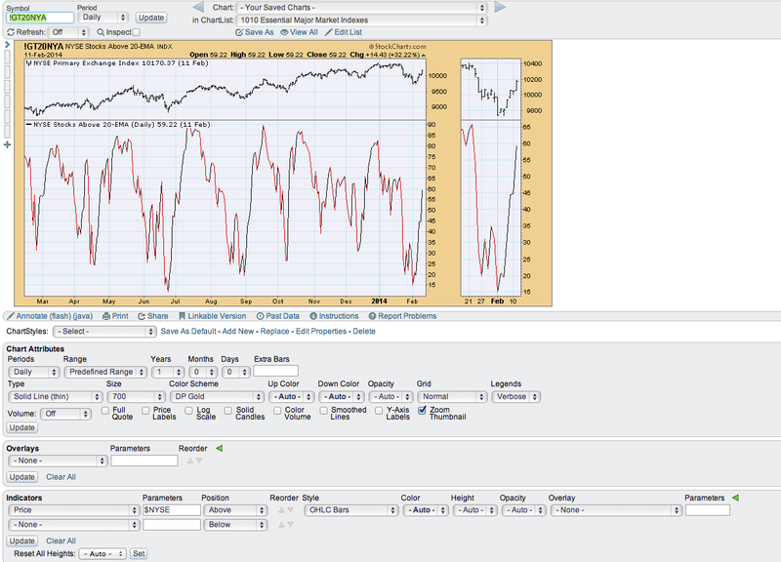The height and width of the screenshot is (562, 781).
Task: Open the Down Color Auto selector
Action: [x=341, y=397]
